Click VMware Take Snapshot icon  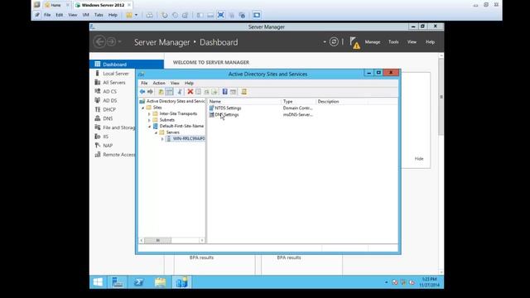pos(164,15)
